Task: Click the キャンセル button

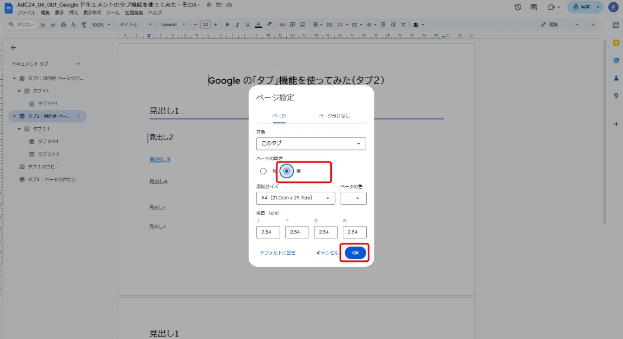Action: (328, 253)
